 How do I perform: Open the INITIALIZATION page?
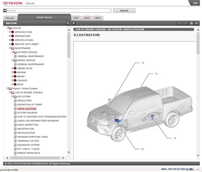coord(26,133)
